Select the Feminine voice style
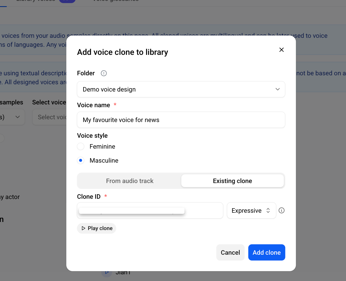This screenshot has height=281, width=346. 81,146
